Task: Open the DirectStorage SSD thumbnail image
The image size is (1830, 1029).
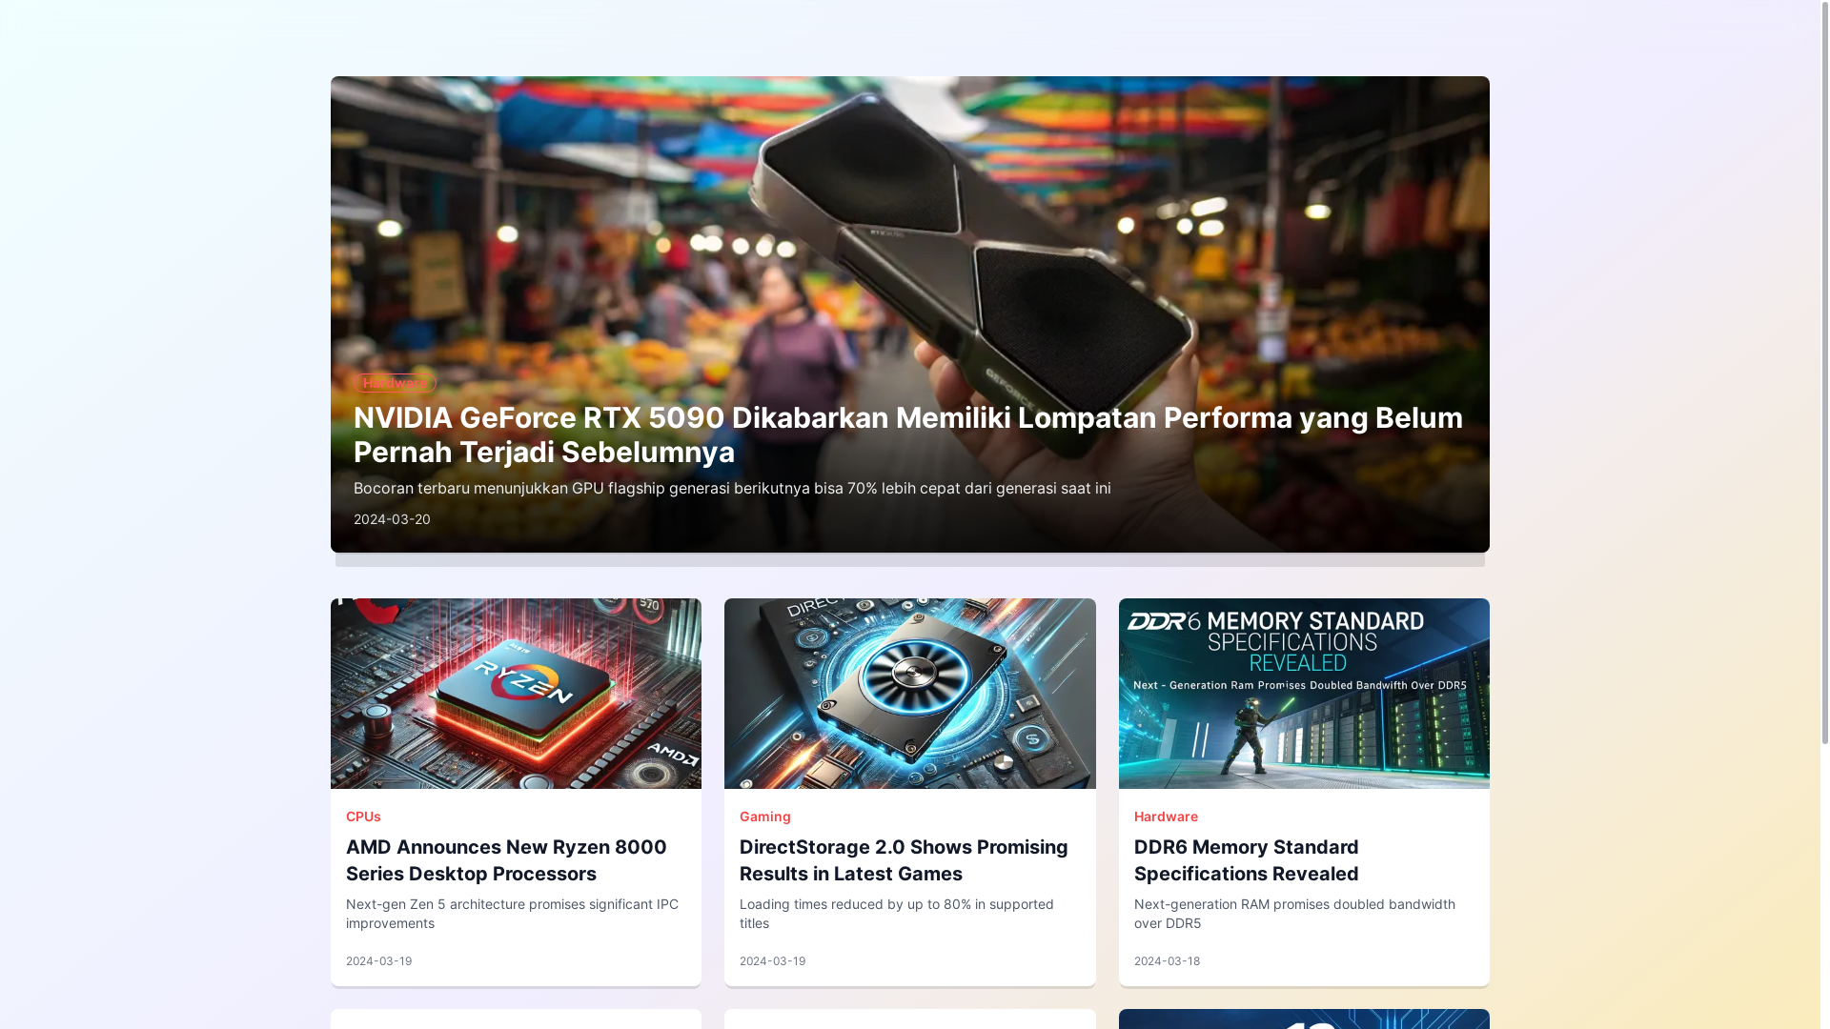Action: (x=909, y=694)
